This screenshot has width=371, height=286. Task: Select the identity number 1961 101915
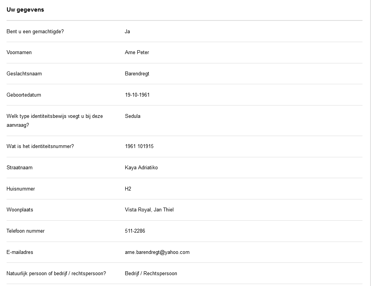click(139, 146)
